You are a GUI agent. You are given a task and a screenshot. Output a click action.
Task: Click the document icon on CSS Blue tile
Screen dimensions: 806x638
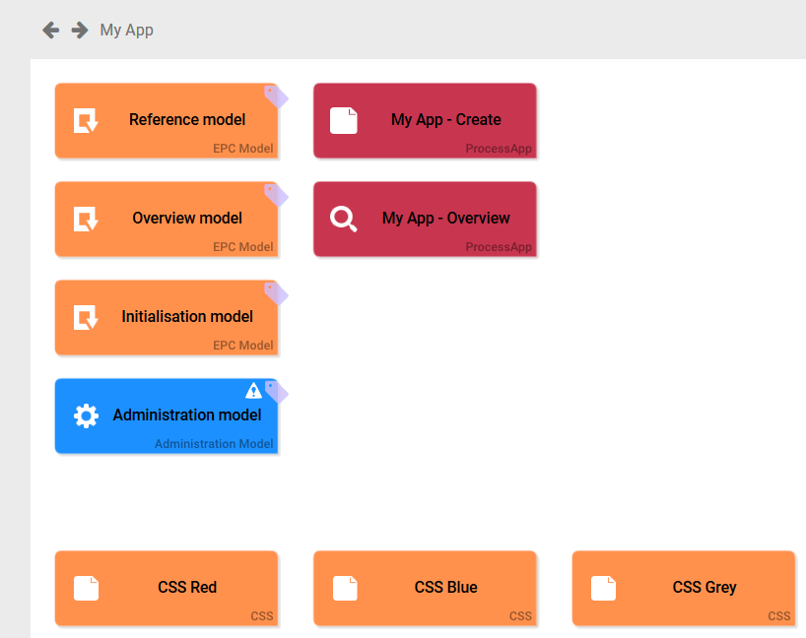pos(344,588)
